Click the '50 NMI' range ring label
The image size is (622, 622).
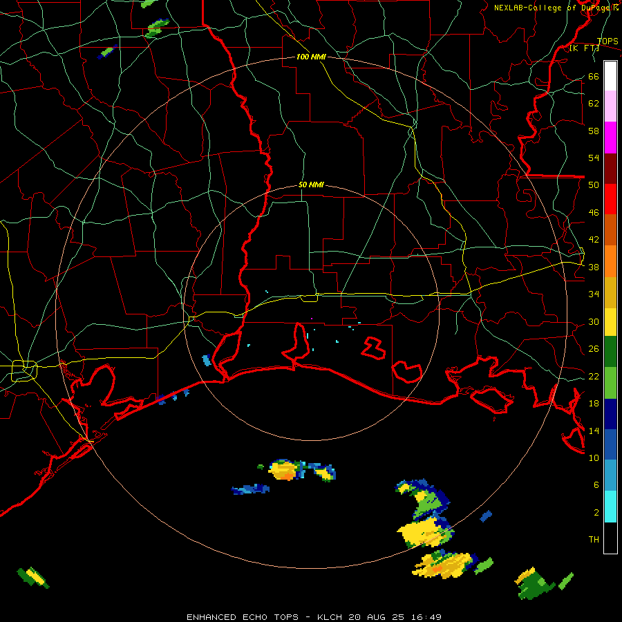pyautogui.click(x=311, y=185)
